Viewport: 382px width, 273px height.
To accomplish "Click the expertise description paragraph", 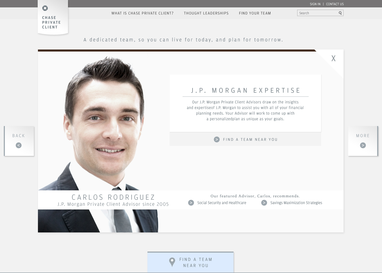I will click(x=245, y=110).
